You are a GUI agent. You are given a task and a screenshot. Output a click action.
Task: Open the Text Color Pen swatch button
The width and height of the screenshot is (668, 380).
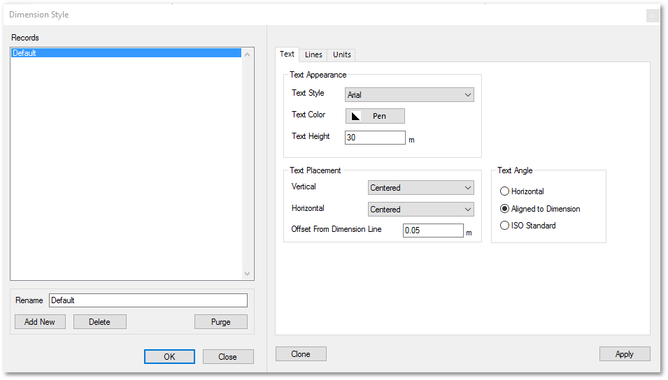tap(375, 116)
